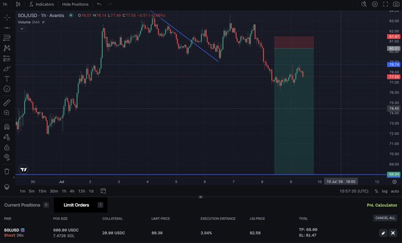Switch to the 4h timeframe

[x=72, y=191]
